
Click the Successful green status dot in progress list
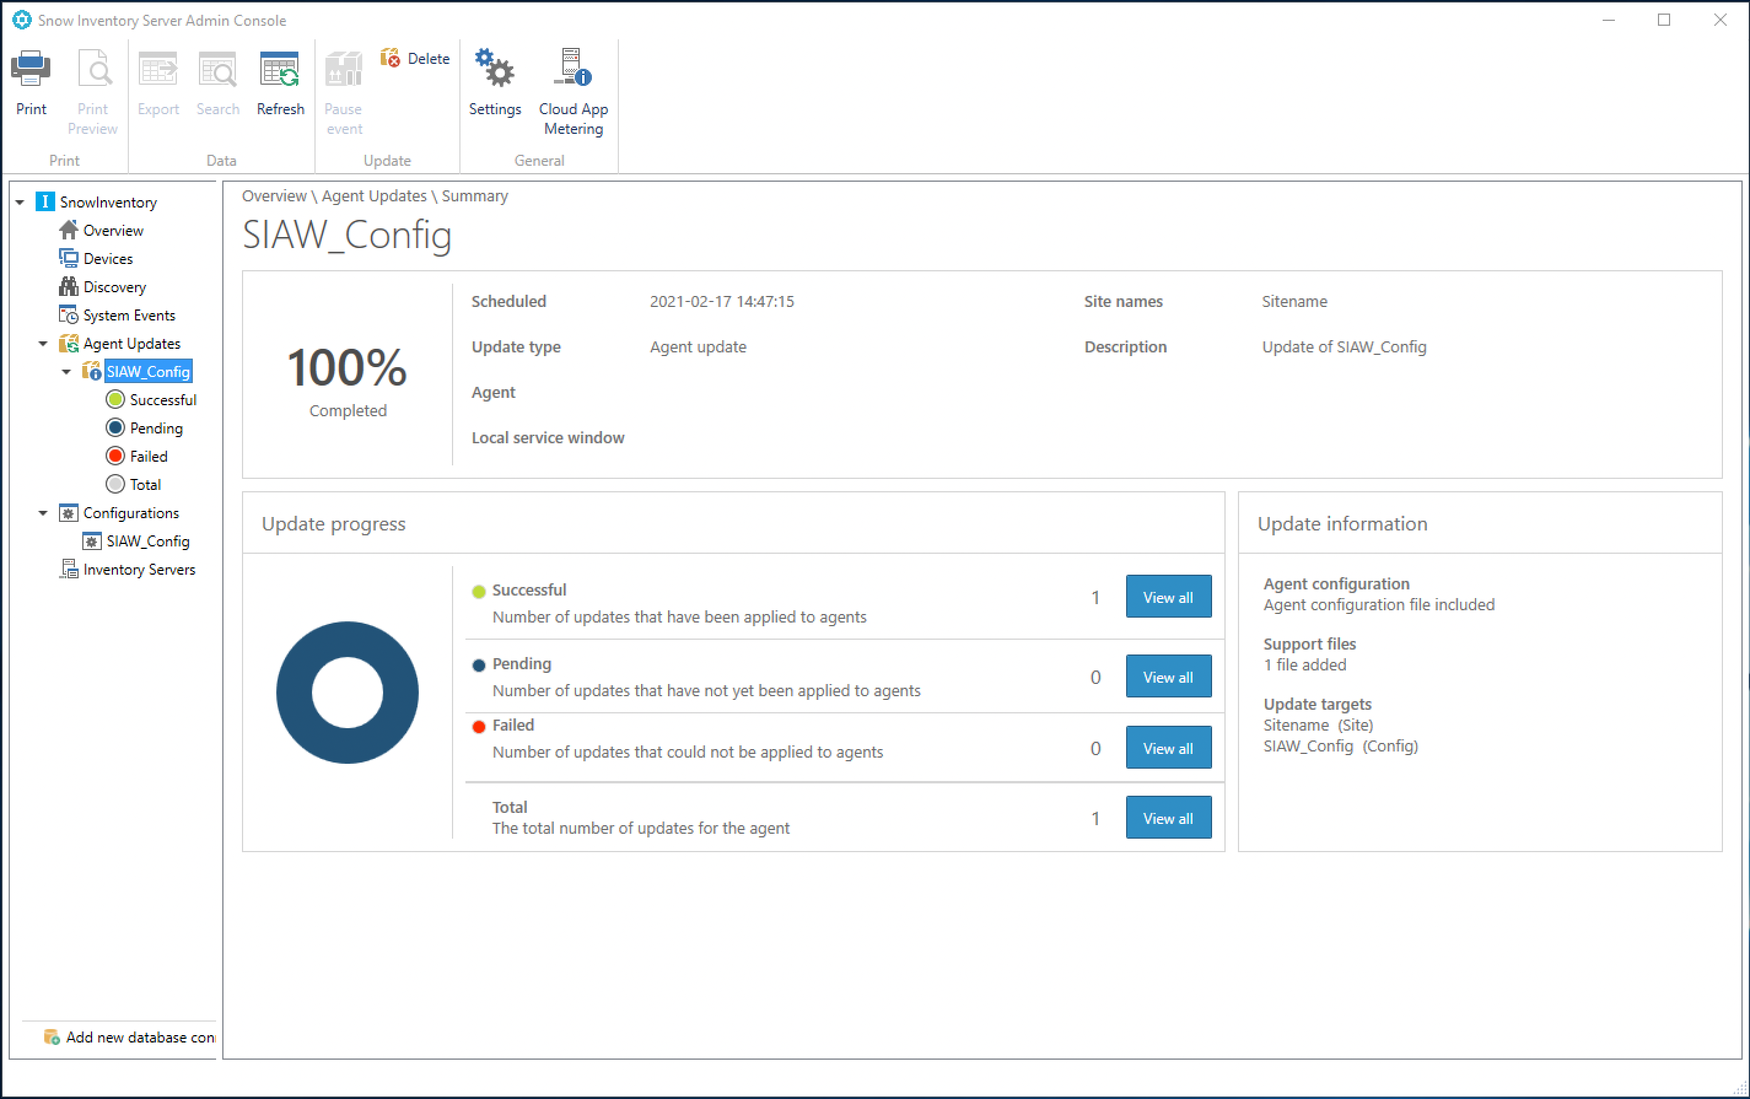point(478,592)
